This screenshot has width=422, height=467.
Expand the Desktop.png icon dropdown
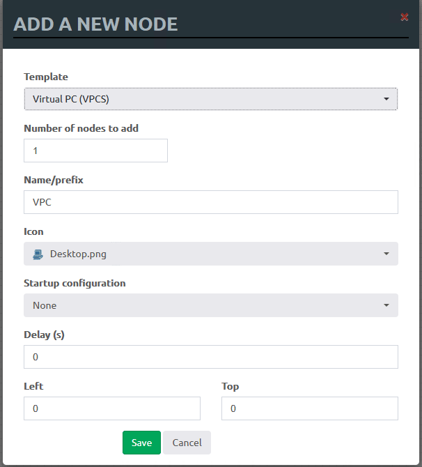210,254
